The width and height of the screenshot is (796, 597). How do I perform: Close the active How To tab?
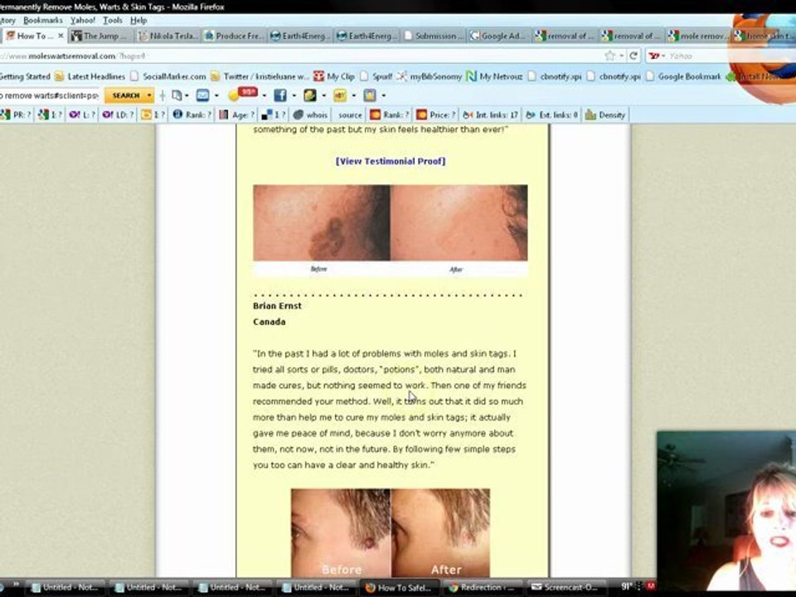click(x=61, y=36)
